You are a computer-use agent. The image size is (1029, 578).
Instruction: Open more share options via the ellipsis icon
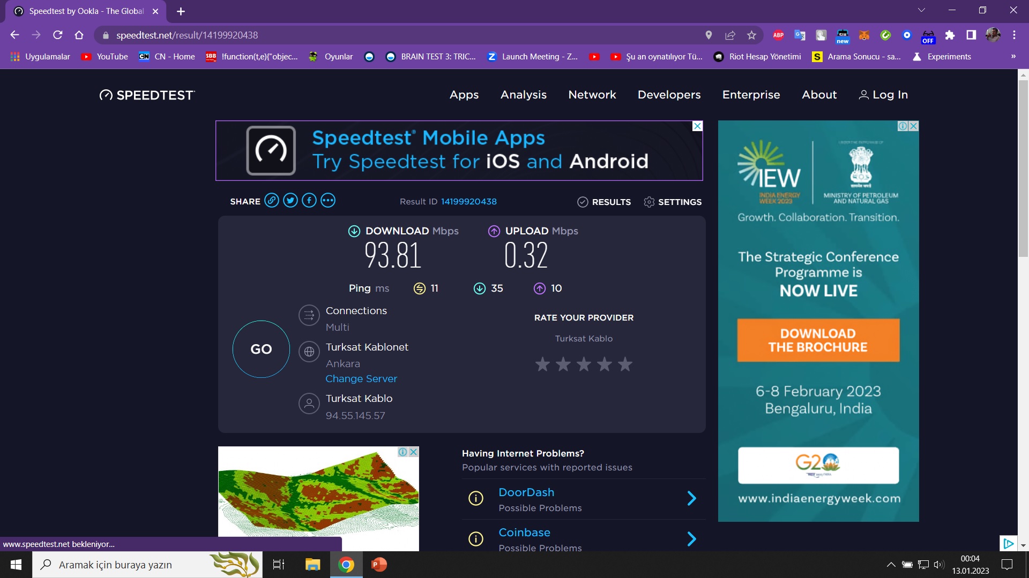[x=328, y=201]
